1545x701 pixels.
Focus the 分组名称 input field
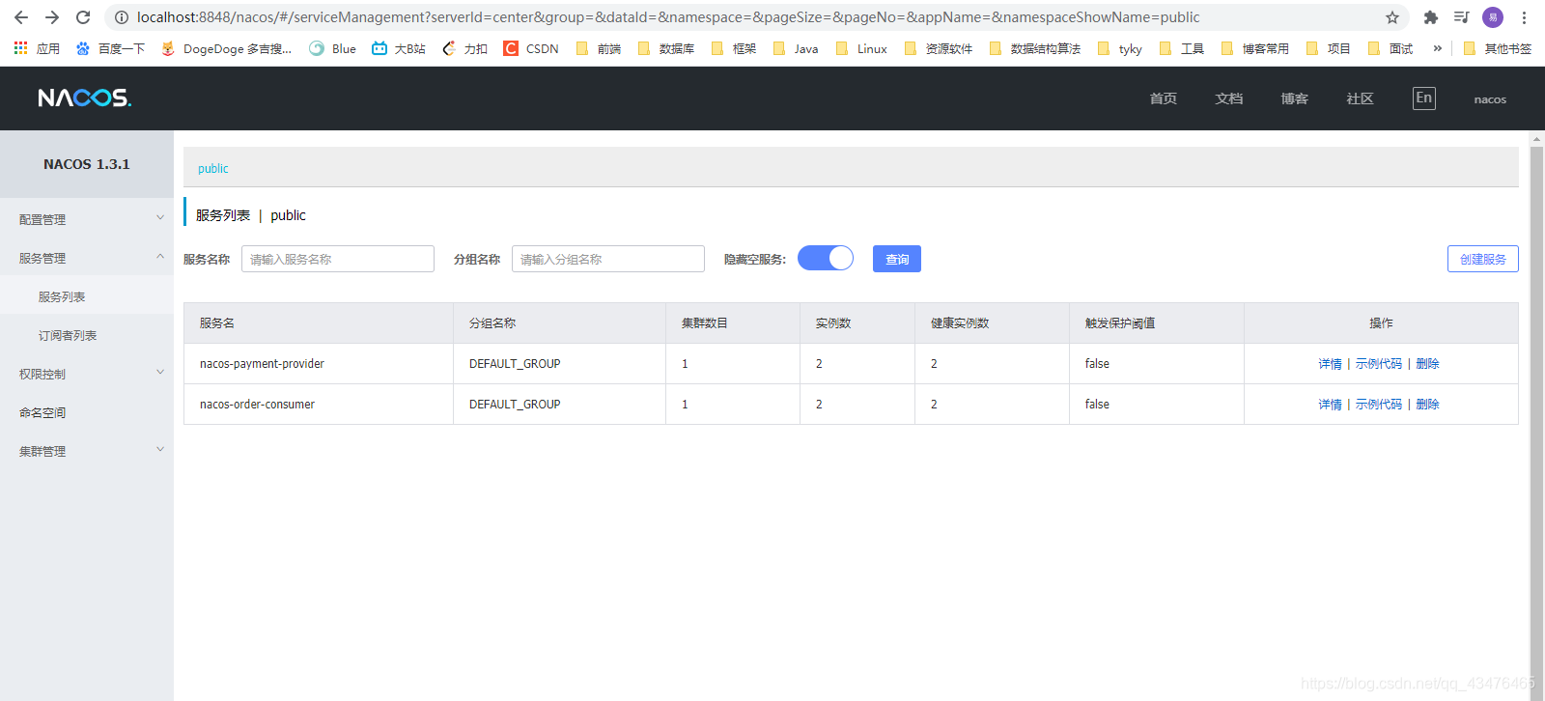pos(608,259)
